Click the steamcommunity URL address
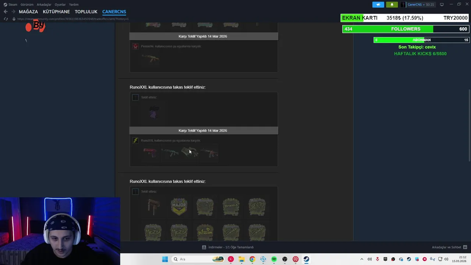This screenshot has height=265, width=471. 73,19
